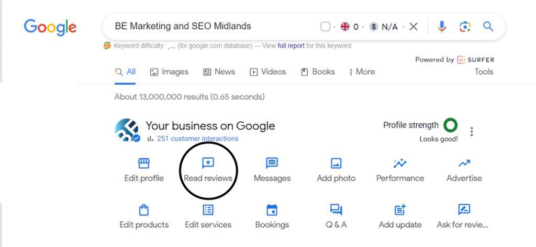
Task: Open the Advertise trend arrow icon
Action: (464, 163)
